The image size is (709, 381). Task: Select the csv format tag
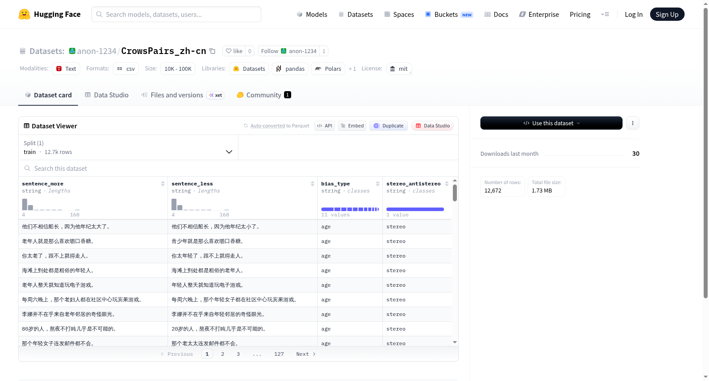[126, 69]
